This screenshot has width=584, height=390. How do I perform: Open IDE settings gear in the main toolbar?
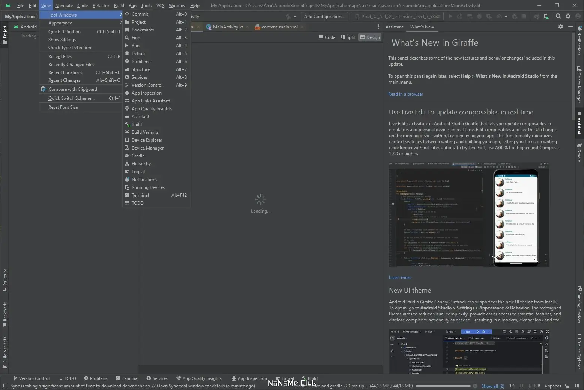pos(568,16)
